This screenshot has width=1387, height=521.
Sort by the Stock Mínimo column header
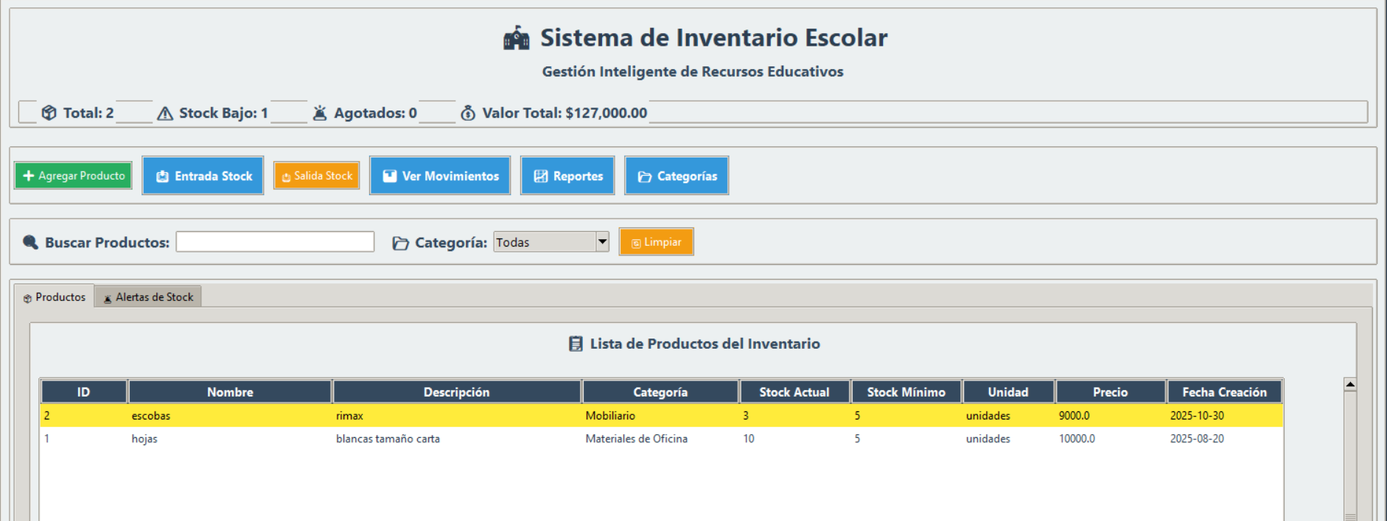coord(906,392)
